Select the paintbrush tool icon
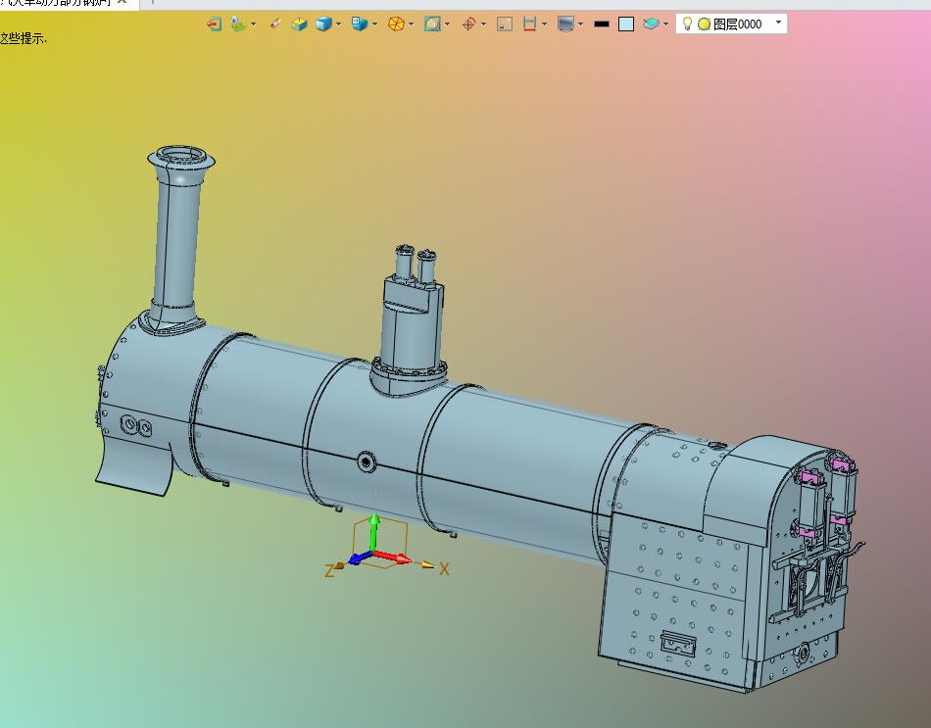 275,24
